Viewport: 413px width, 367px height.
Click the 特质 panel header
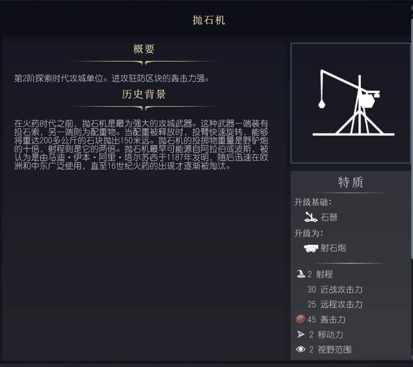(x=351, y=182)
